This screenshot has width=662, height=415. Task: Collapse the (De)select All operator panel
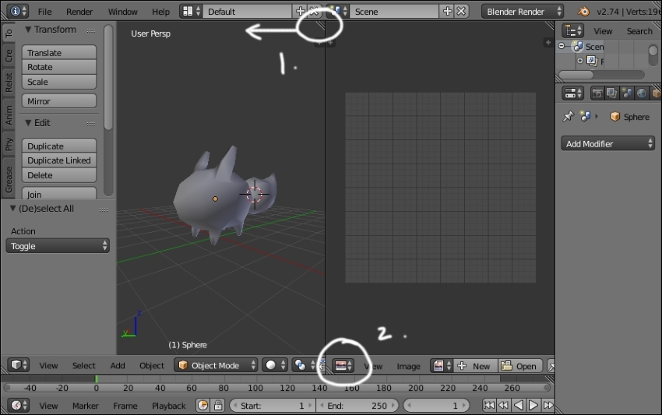point(12,208)
